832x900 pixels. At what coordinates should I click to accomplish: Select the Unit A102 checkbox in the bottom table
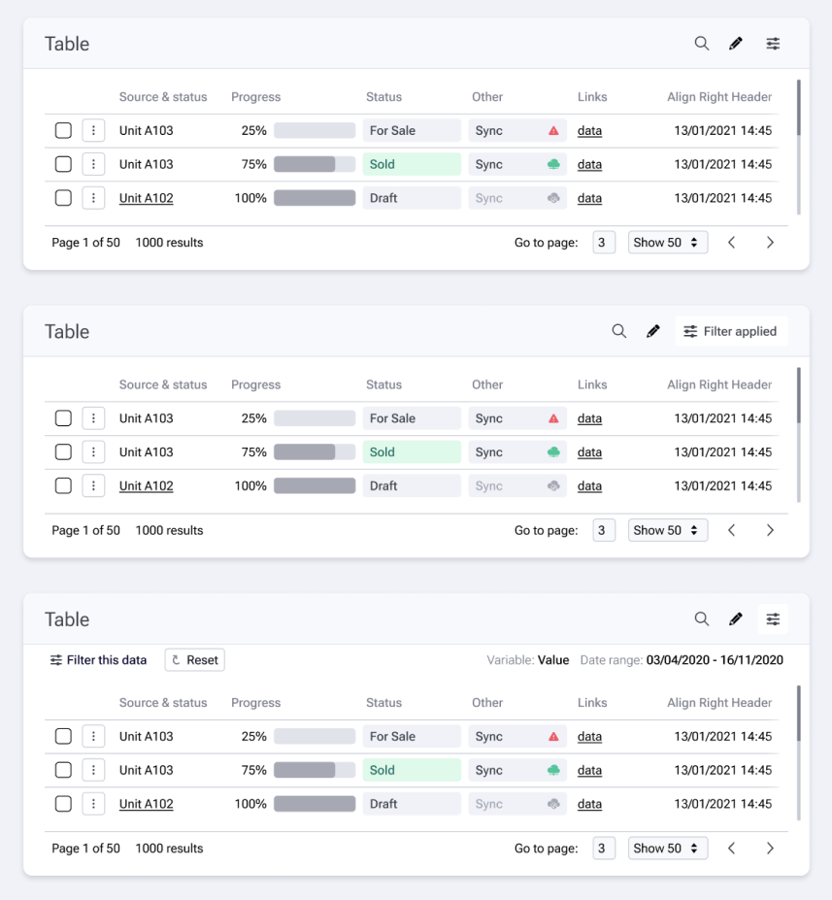click(x=63, y=804)
